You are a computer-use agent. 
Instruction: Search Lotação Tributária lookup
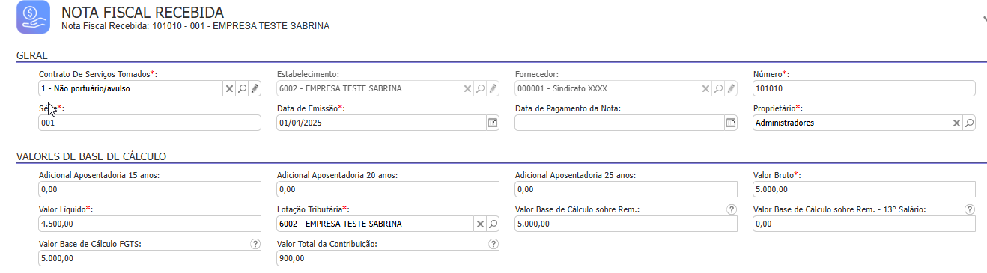click(x=493, y=224)
